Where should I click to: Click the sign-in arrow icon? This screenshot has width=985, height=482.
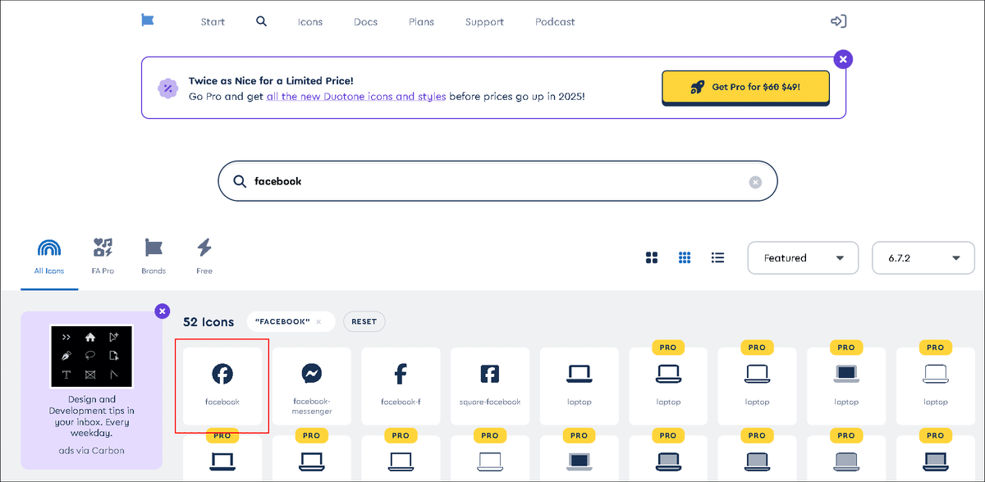pyautogui.click(x=838, y=21)
